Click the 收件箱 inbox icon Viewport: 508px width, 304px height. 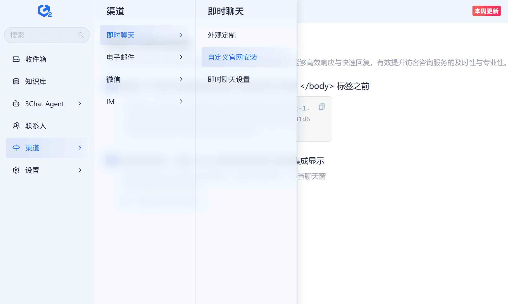(16, 59)
